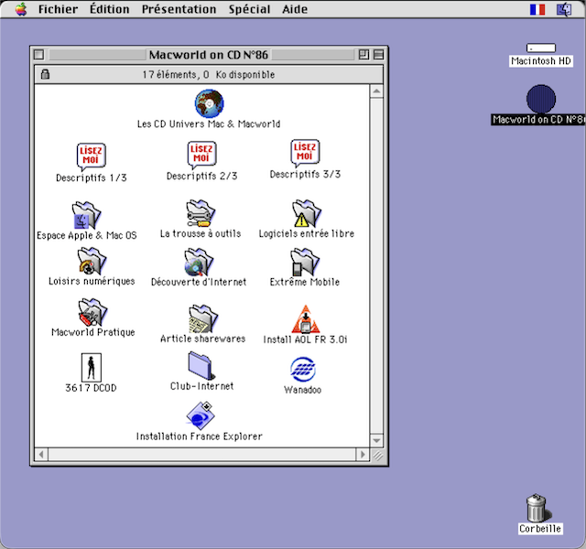The height and width of the screenshot is (549, 586).
Task: Select Découverte d'Internet folder icon
Action: coord(199,262)
